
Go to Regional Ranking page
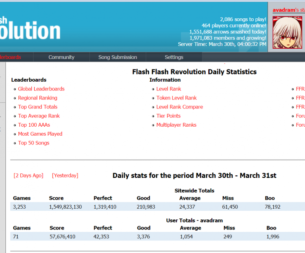37,98
